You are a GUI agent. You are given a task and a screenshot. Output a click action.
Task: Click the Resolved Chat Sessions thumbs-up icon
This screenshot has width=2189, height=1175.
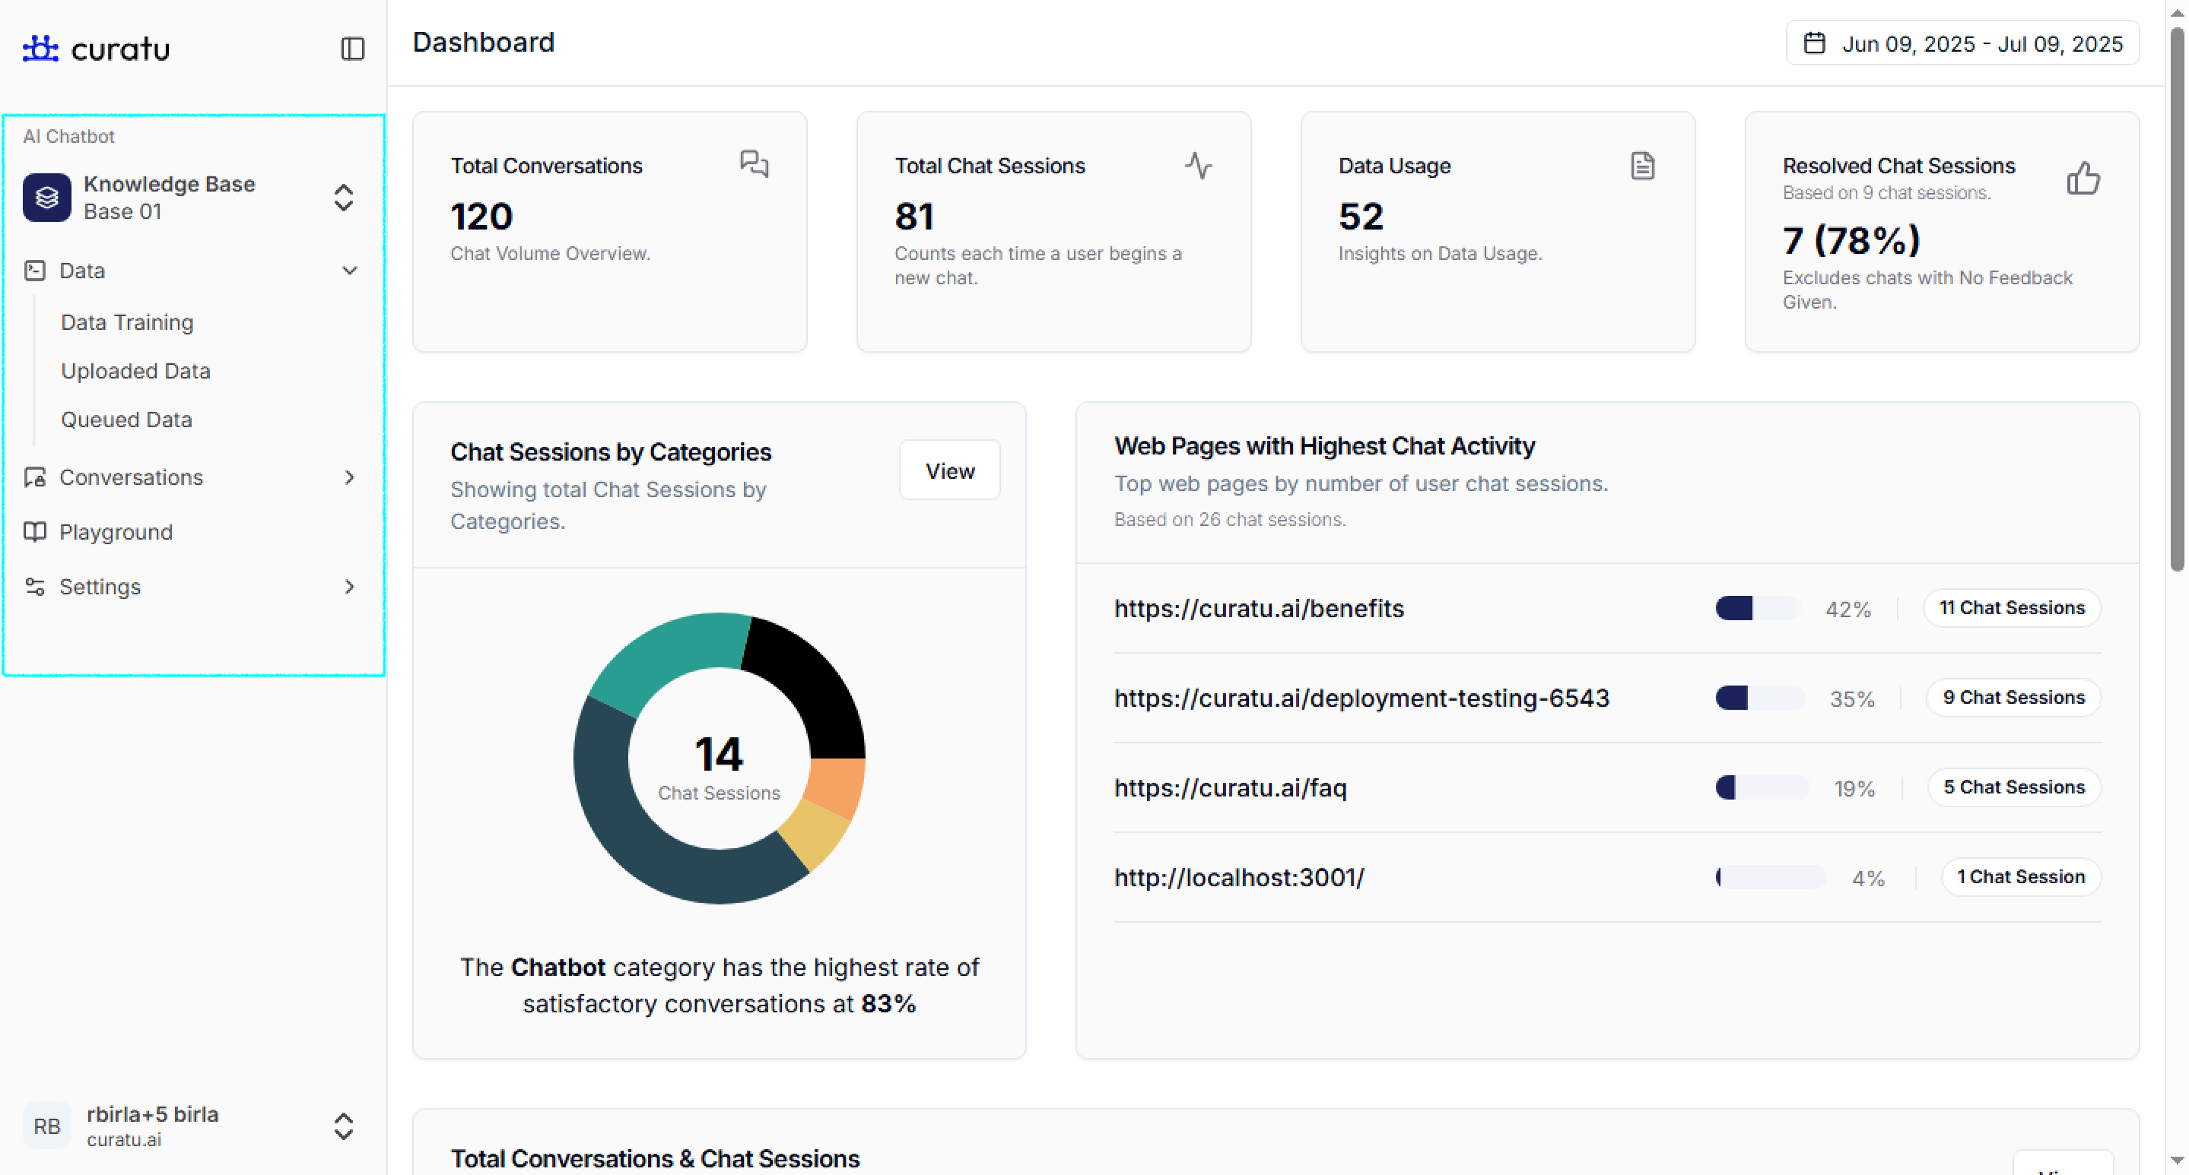click(2083, 179)
